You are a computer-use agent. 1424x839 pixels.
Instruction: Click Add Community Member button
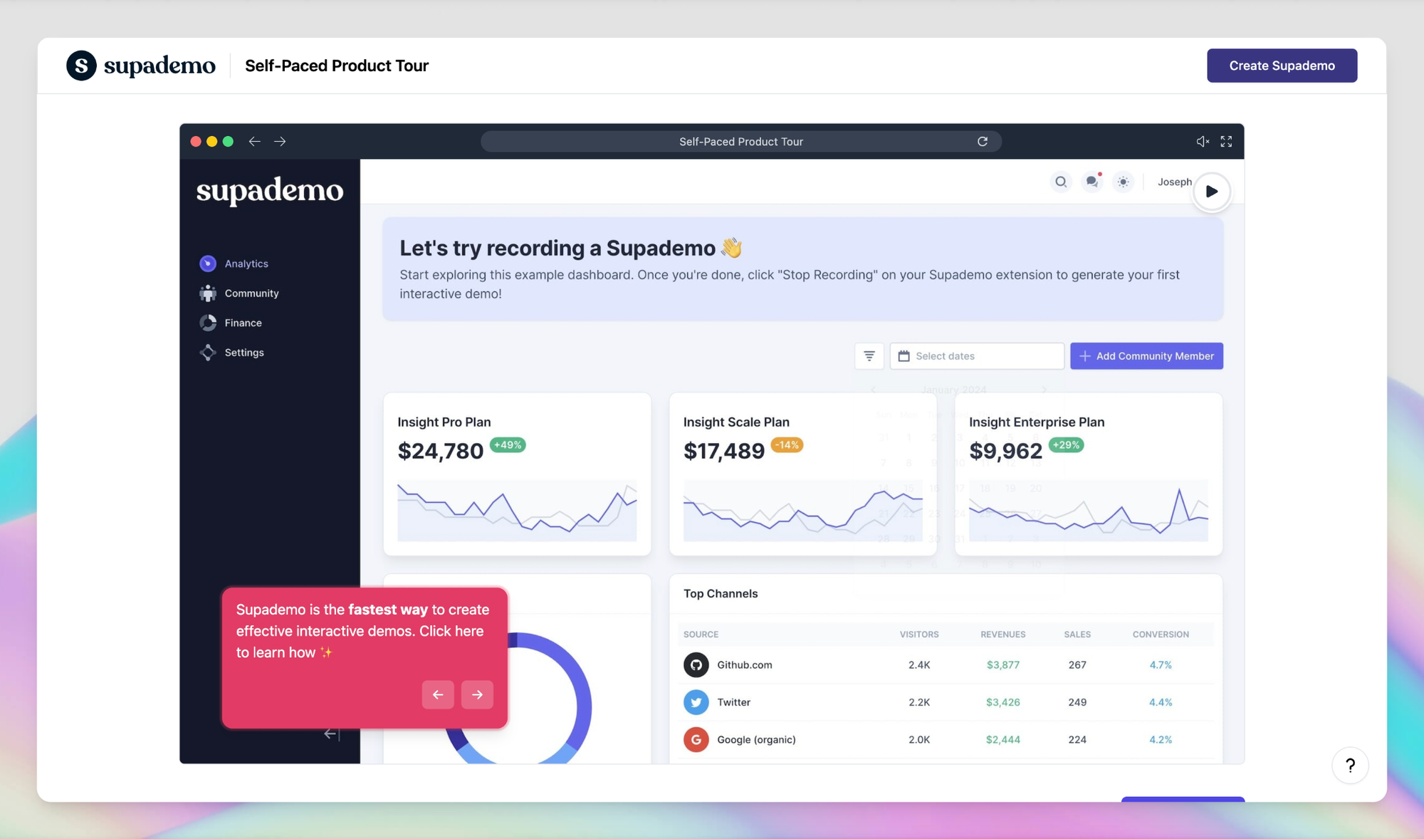point(1146,356)
